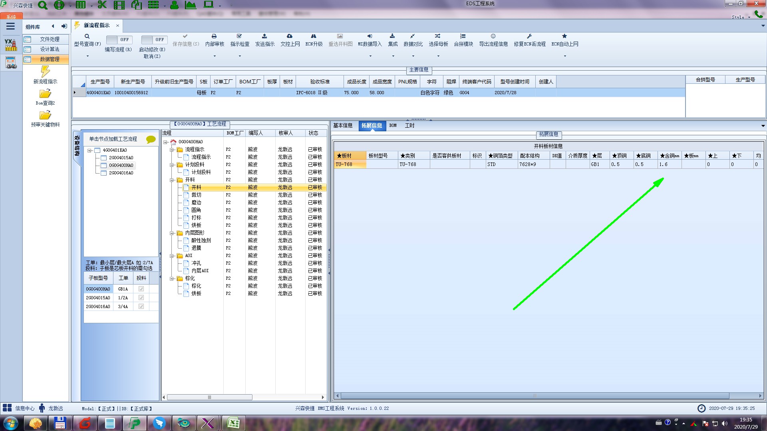Viewport: 767px width, 431px height.
Task: Collapse the 4G0G401KA0 node in the structure tree
Action: tap(89, 150)
